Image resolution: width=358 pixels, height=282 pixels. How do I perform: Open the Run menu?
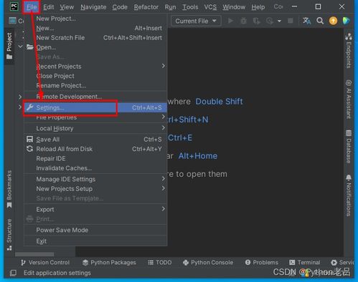pos(170,7)
